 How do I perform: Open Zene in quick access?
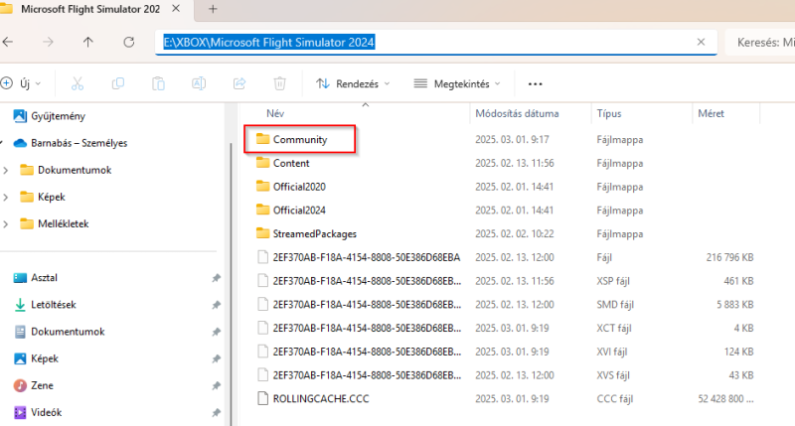tap(33, 385)
